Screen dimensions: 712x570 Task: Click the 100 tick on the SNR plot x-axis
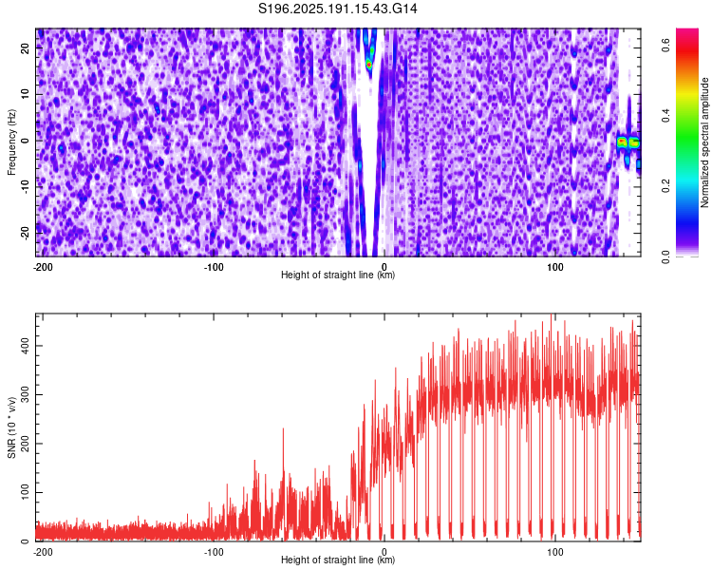555,552
